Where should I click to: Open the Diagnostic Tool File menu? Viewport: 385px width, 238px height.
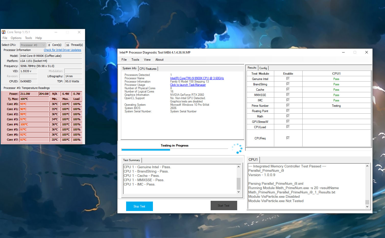[x=124, y=60]
